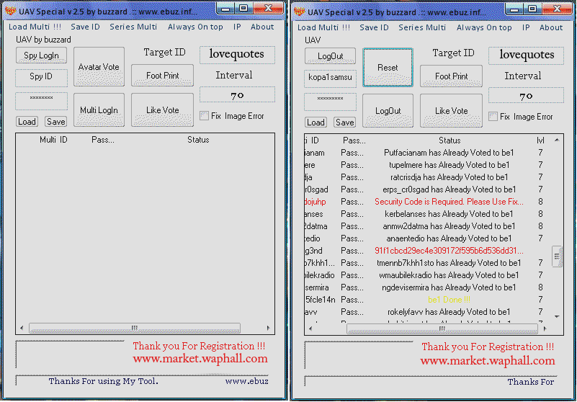Click scroll-up arrow of right window status list
This screenshot has height=402, width=577.
pyautogui.click(x=557, y=140)
